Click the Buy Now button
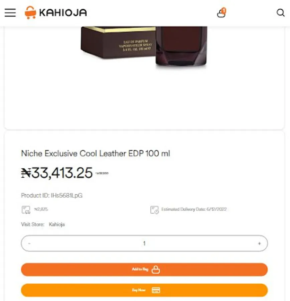290x301 pixels. coord(144,290)
